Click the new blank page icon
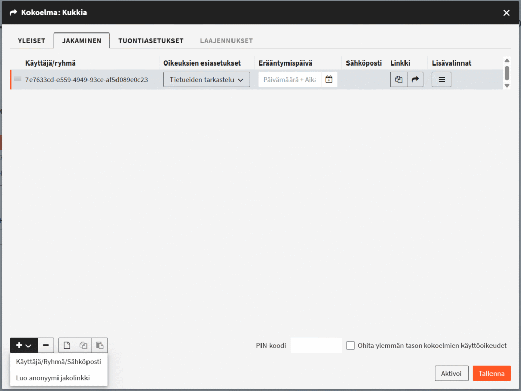Screen dimensions: 521x391 [67, 345]
